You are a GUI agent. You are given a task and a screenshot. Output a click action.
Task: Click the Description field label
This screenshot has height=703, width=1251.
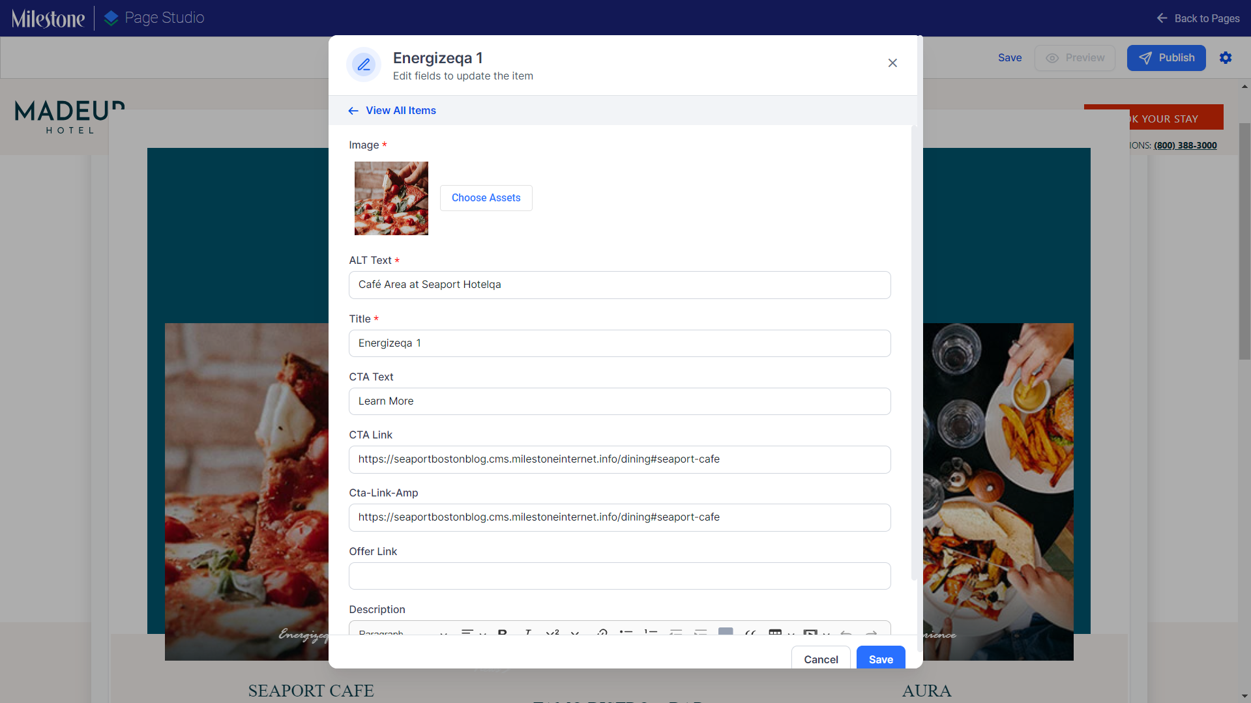pos(377,610)
